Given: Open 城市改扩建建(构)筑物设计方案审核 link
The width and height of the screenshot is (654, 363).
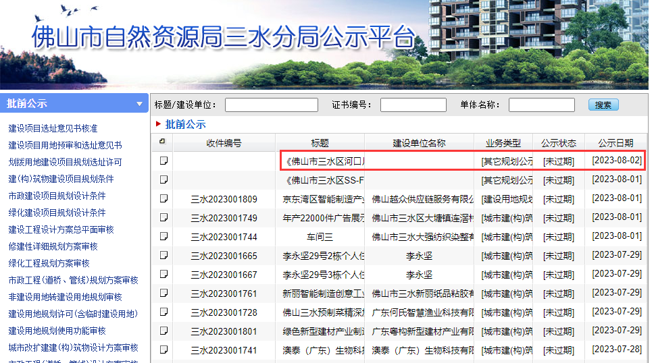Looking at the screenshot, I should point(74,347).
